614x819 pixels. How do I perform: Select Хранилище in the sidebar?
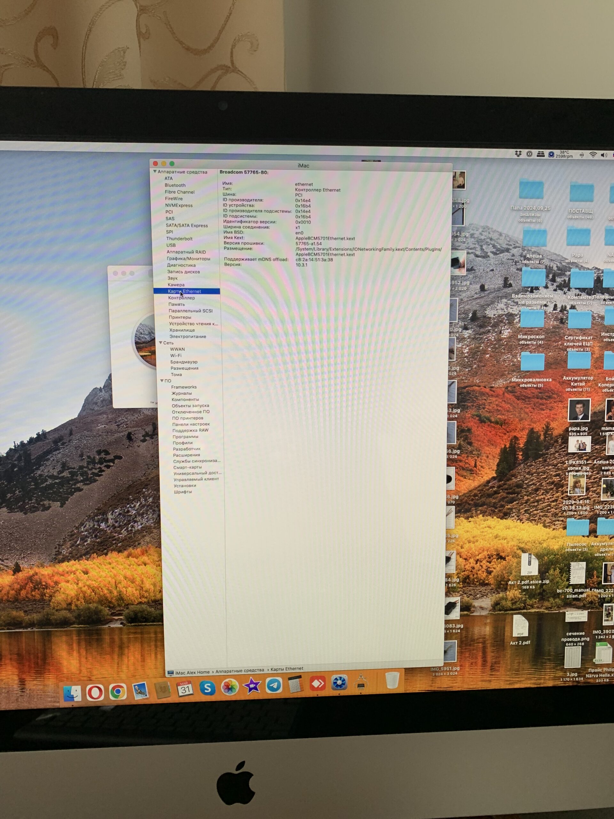pyautogui.click(x=182, y=330)
